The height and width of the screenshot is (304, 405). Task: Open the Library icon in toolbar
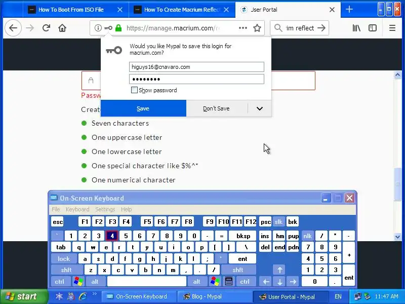pos(356,28)
